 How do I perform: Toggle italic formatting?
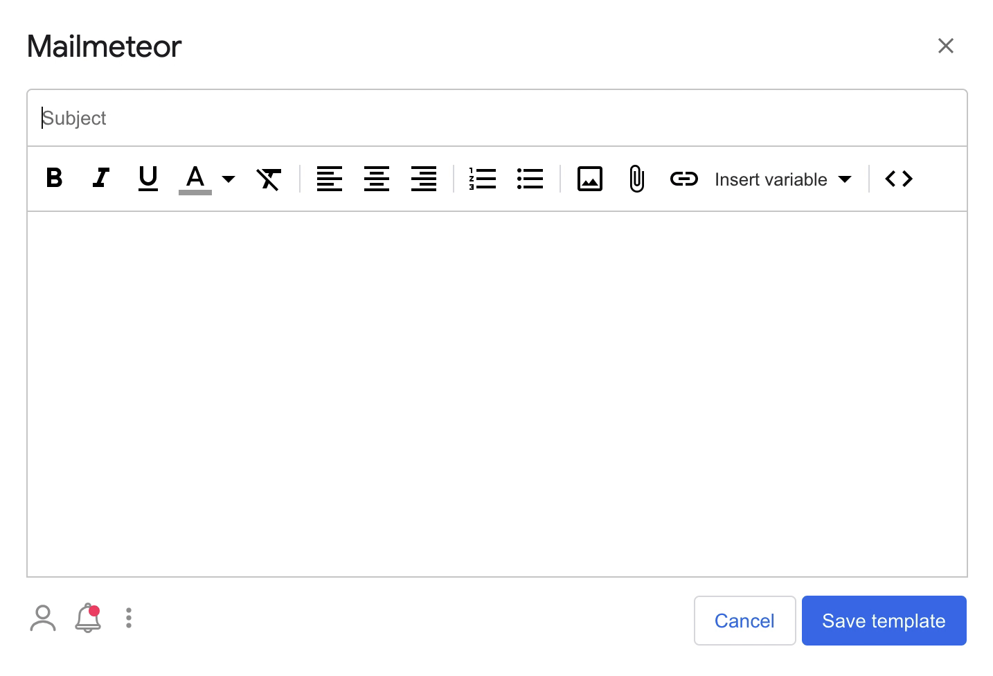[x=101, y=179]
